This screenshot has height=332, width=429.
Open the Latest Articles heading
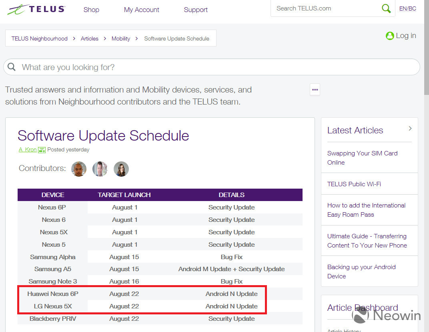(x=355, y=130)
